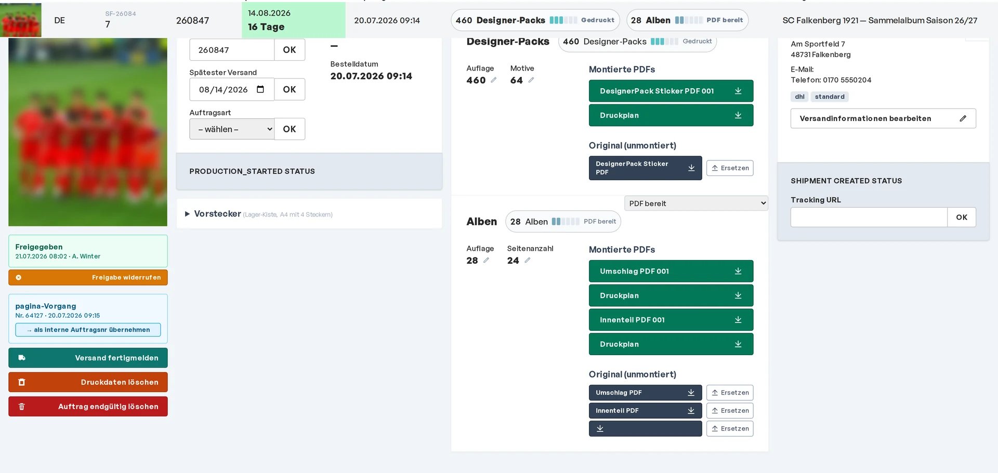Image resolution: width=998 pixels, height=473 pixels.
Task: Download DesignerPack Sticker PDF 001
Action: click(x=671, y=91)
